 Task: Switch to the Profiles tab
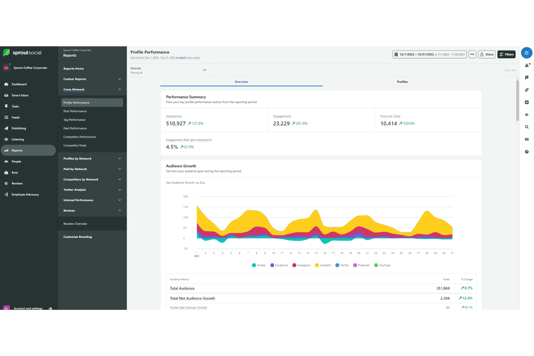(402, 82)
